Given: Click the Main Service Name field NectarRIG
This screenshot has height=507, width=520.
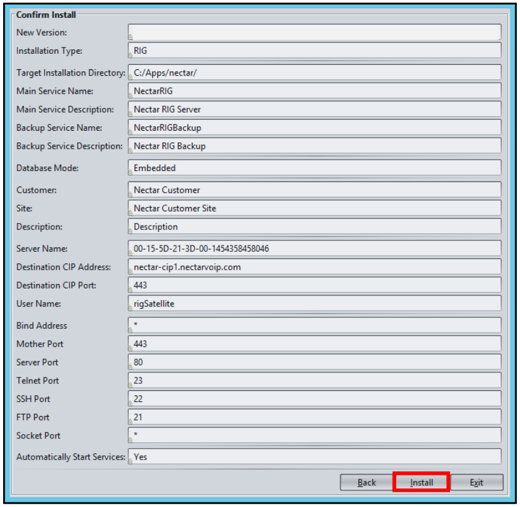Looking at the screenshot, I should pyautogui.click(x=315, y=91).
